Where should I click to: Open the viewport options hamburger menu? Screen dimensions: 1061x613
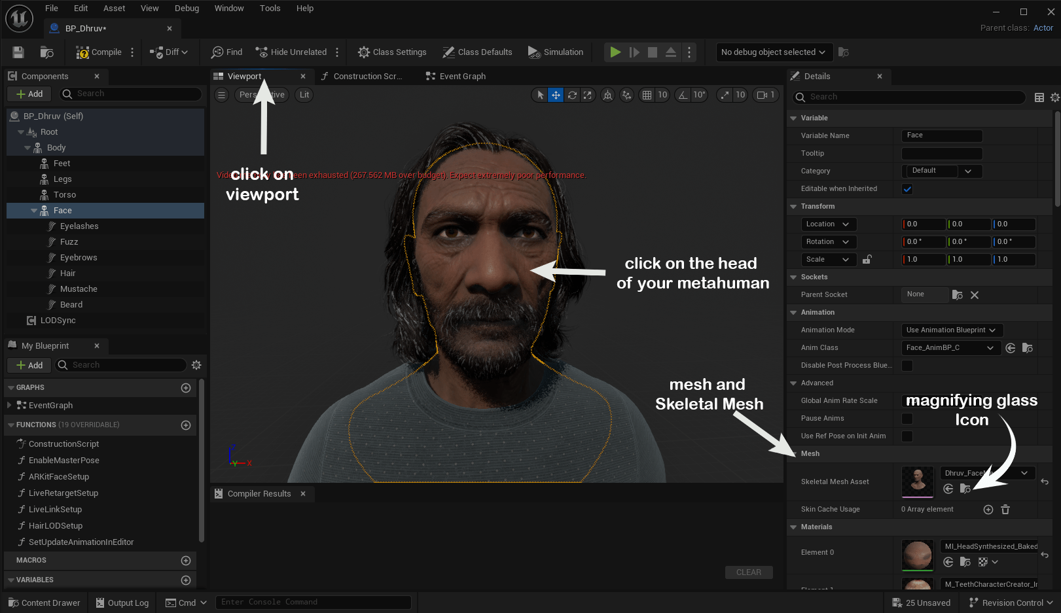[x=222, y=95]
